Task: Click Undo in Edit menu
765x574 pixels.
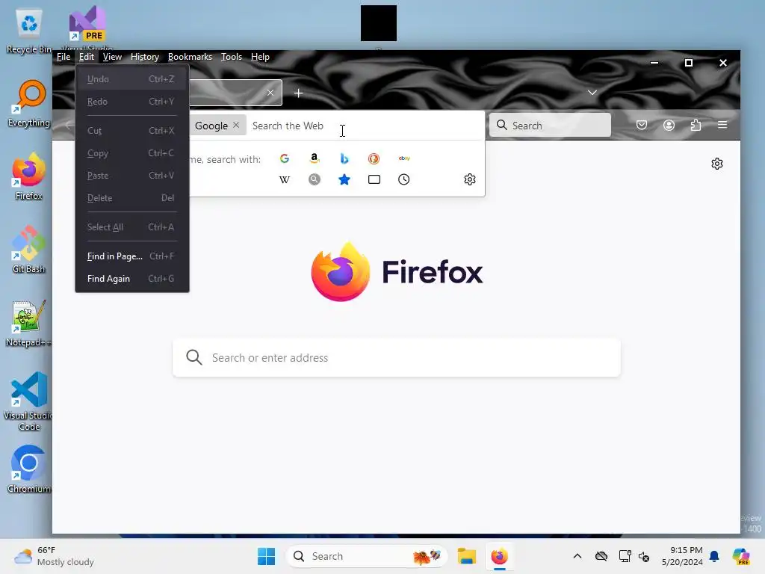Action: click(x=131, y=79)
